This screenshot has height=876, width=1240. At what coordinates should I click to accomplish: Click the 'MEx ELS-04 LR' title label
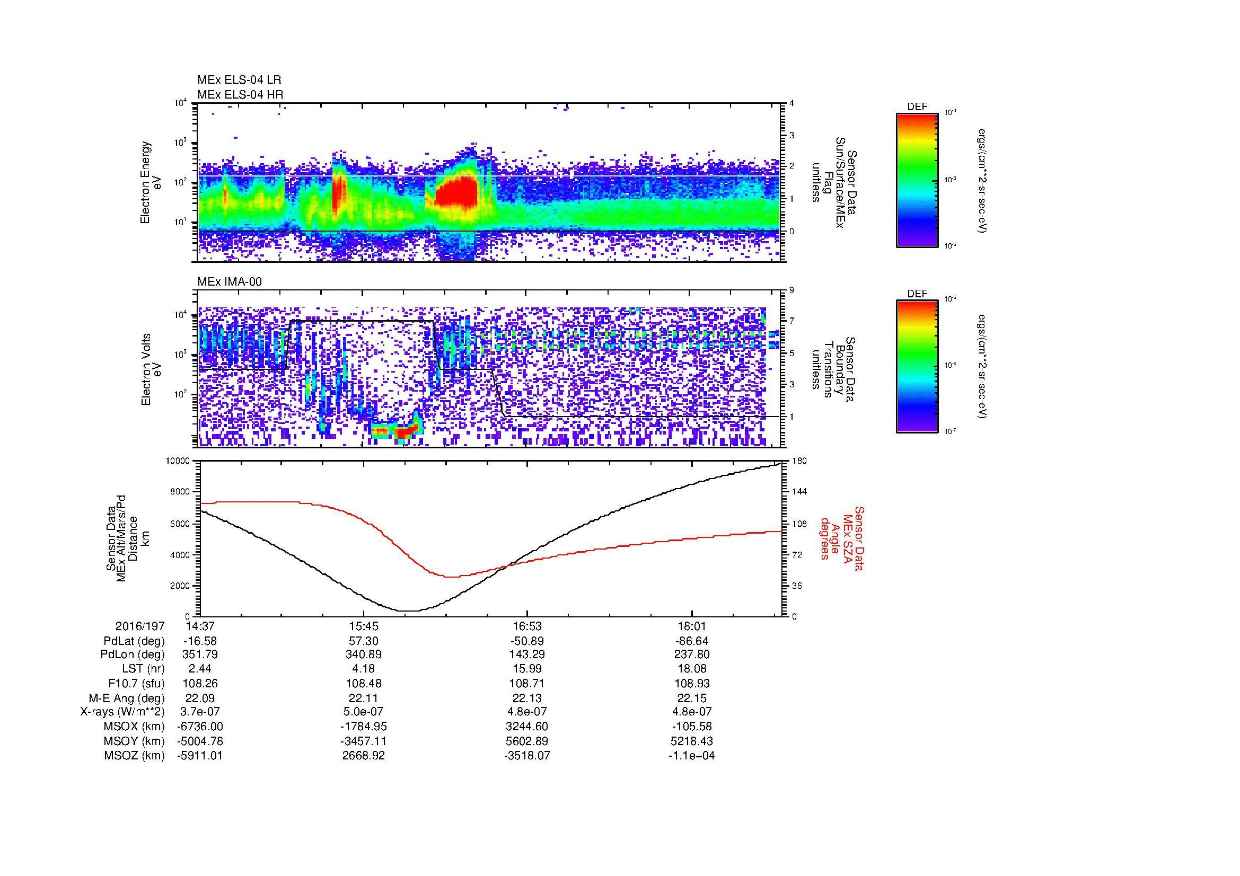[239, 80]
